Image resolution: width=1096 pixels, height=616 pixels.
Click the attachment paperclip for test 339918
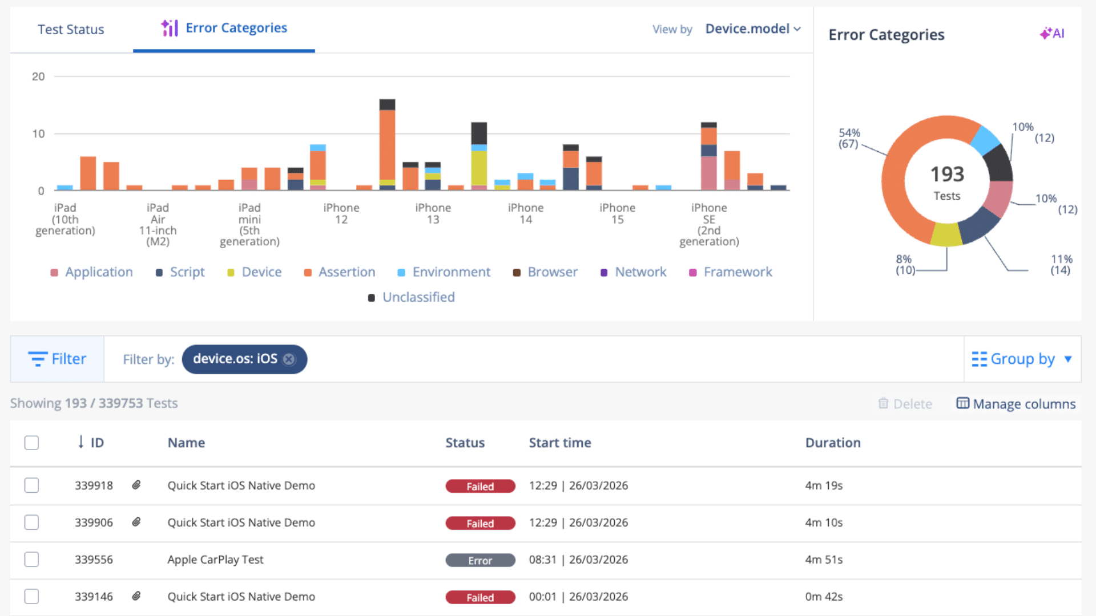click(x=136, y=485)
